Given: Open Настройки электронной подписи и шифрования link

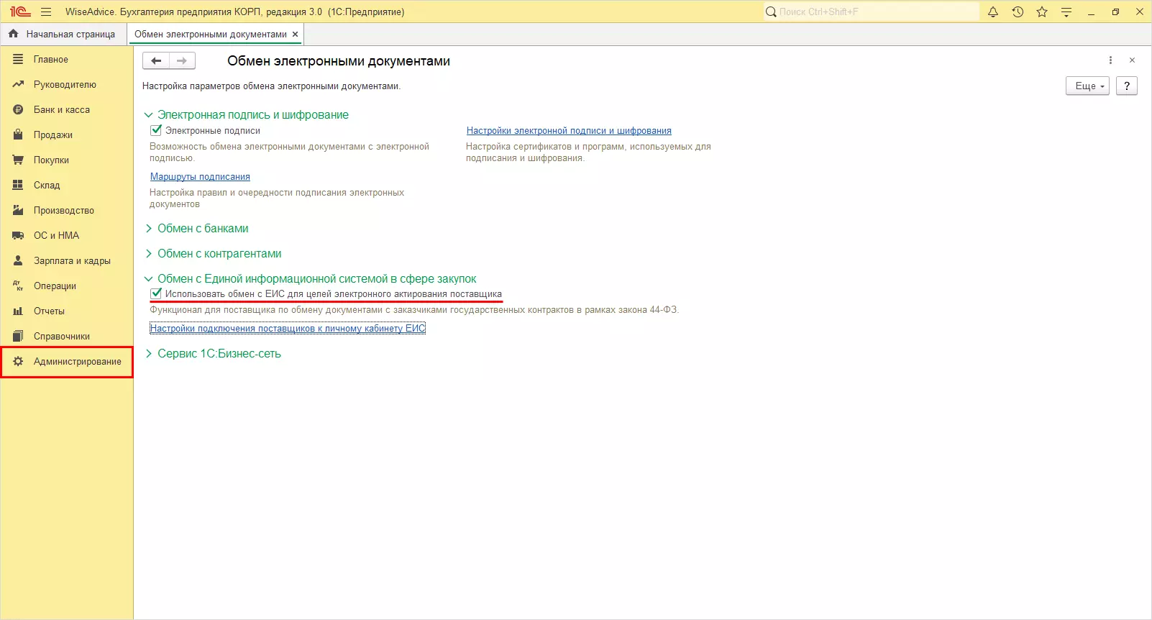Looking at the screenshot, I should click(569, 131).
